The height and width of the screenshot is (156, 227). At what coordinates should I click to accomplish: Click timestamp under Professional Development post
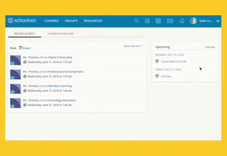(x=50, y=76)
